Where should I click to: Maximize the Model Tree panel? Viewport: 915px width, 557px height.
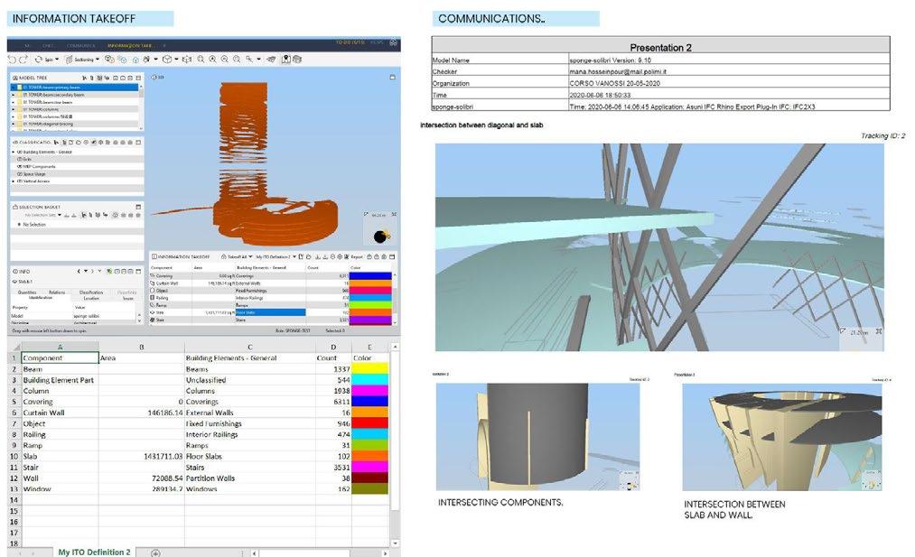(138, 78)
